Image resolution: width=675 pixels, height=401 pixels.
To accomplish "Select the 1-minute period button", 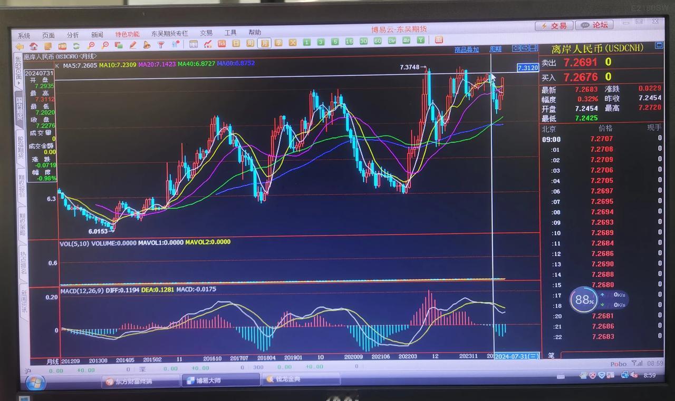I will click(307, 42).
